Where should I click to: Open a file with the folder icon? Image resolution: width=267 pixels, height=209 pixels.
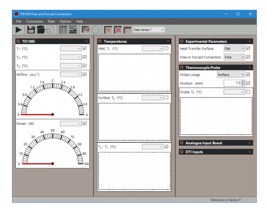coord(41,30)
